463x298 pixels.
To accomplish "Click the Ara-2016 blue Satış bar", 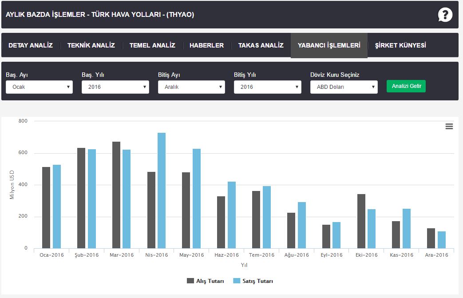I will 442,240.
